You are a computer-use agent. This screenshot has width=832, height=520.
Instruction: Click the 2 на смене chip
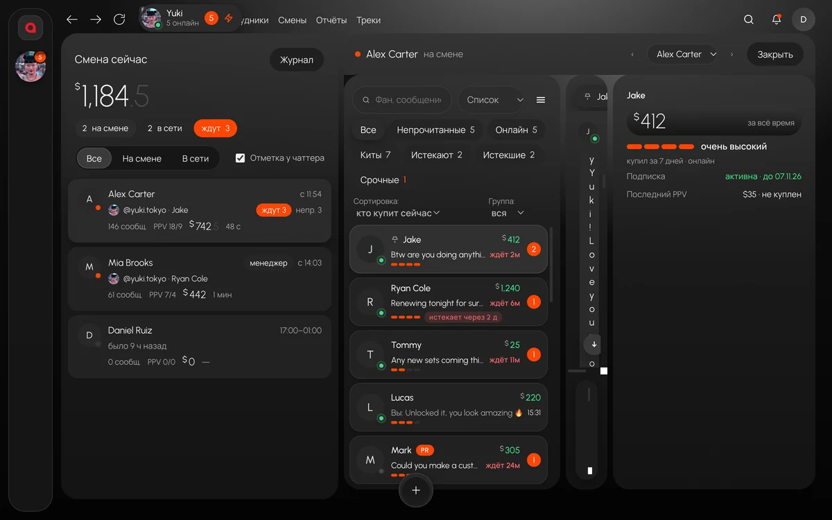point(105,128)
